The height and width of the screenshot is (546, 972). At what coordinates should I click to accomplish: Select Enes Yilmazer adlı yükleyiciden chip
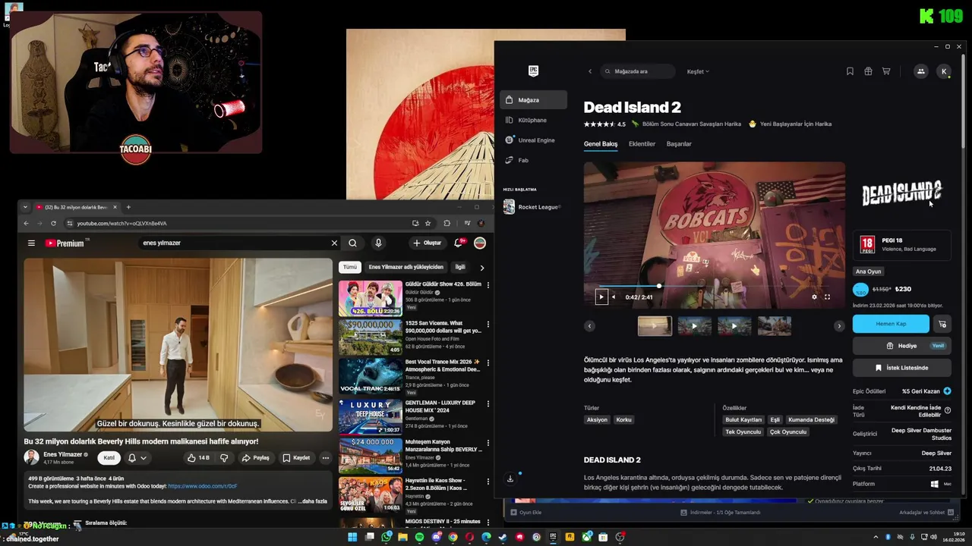coord(406,267)
